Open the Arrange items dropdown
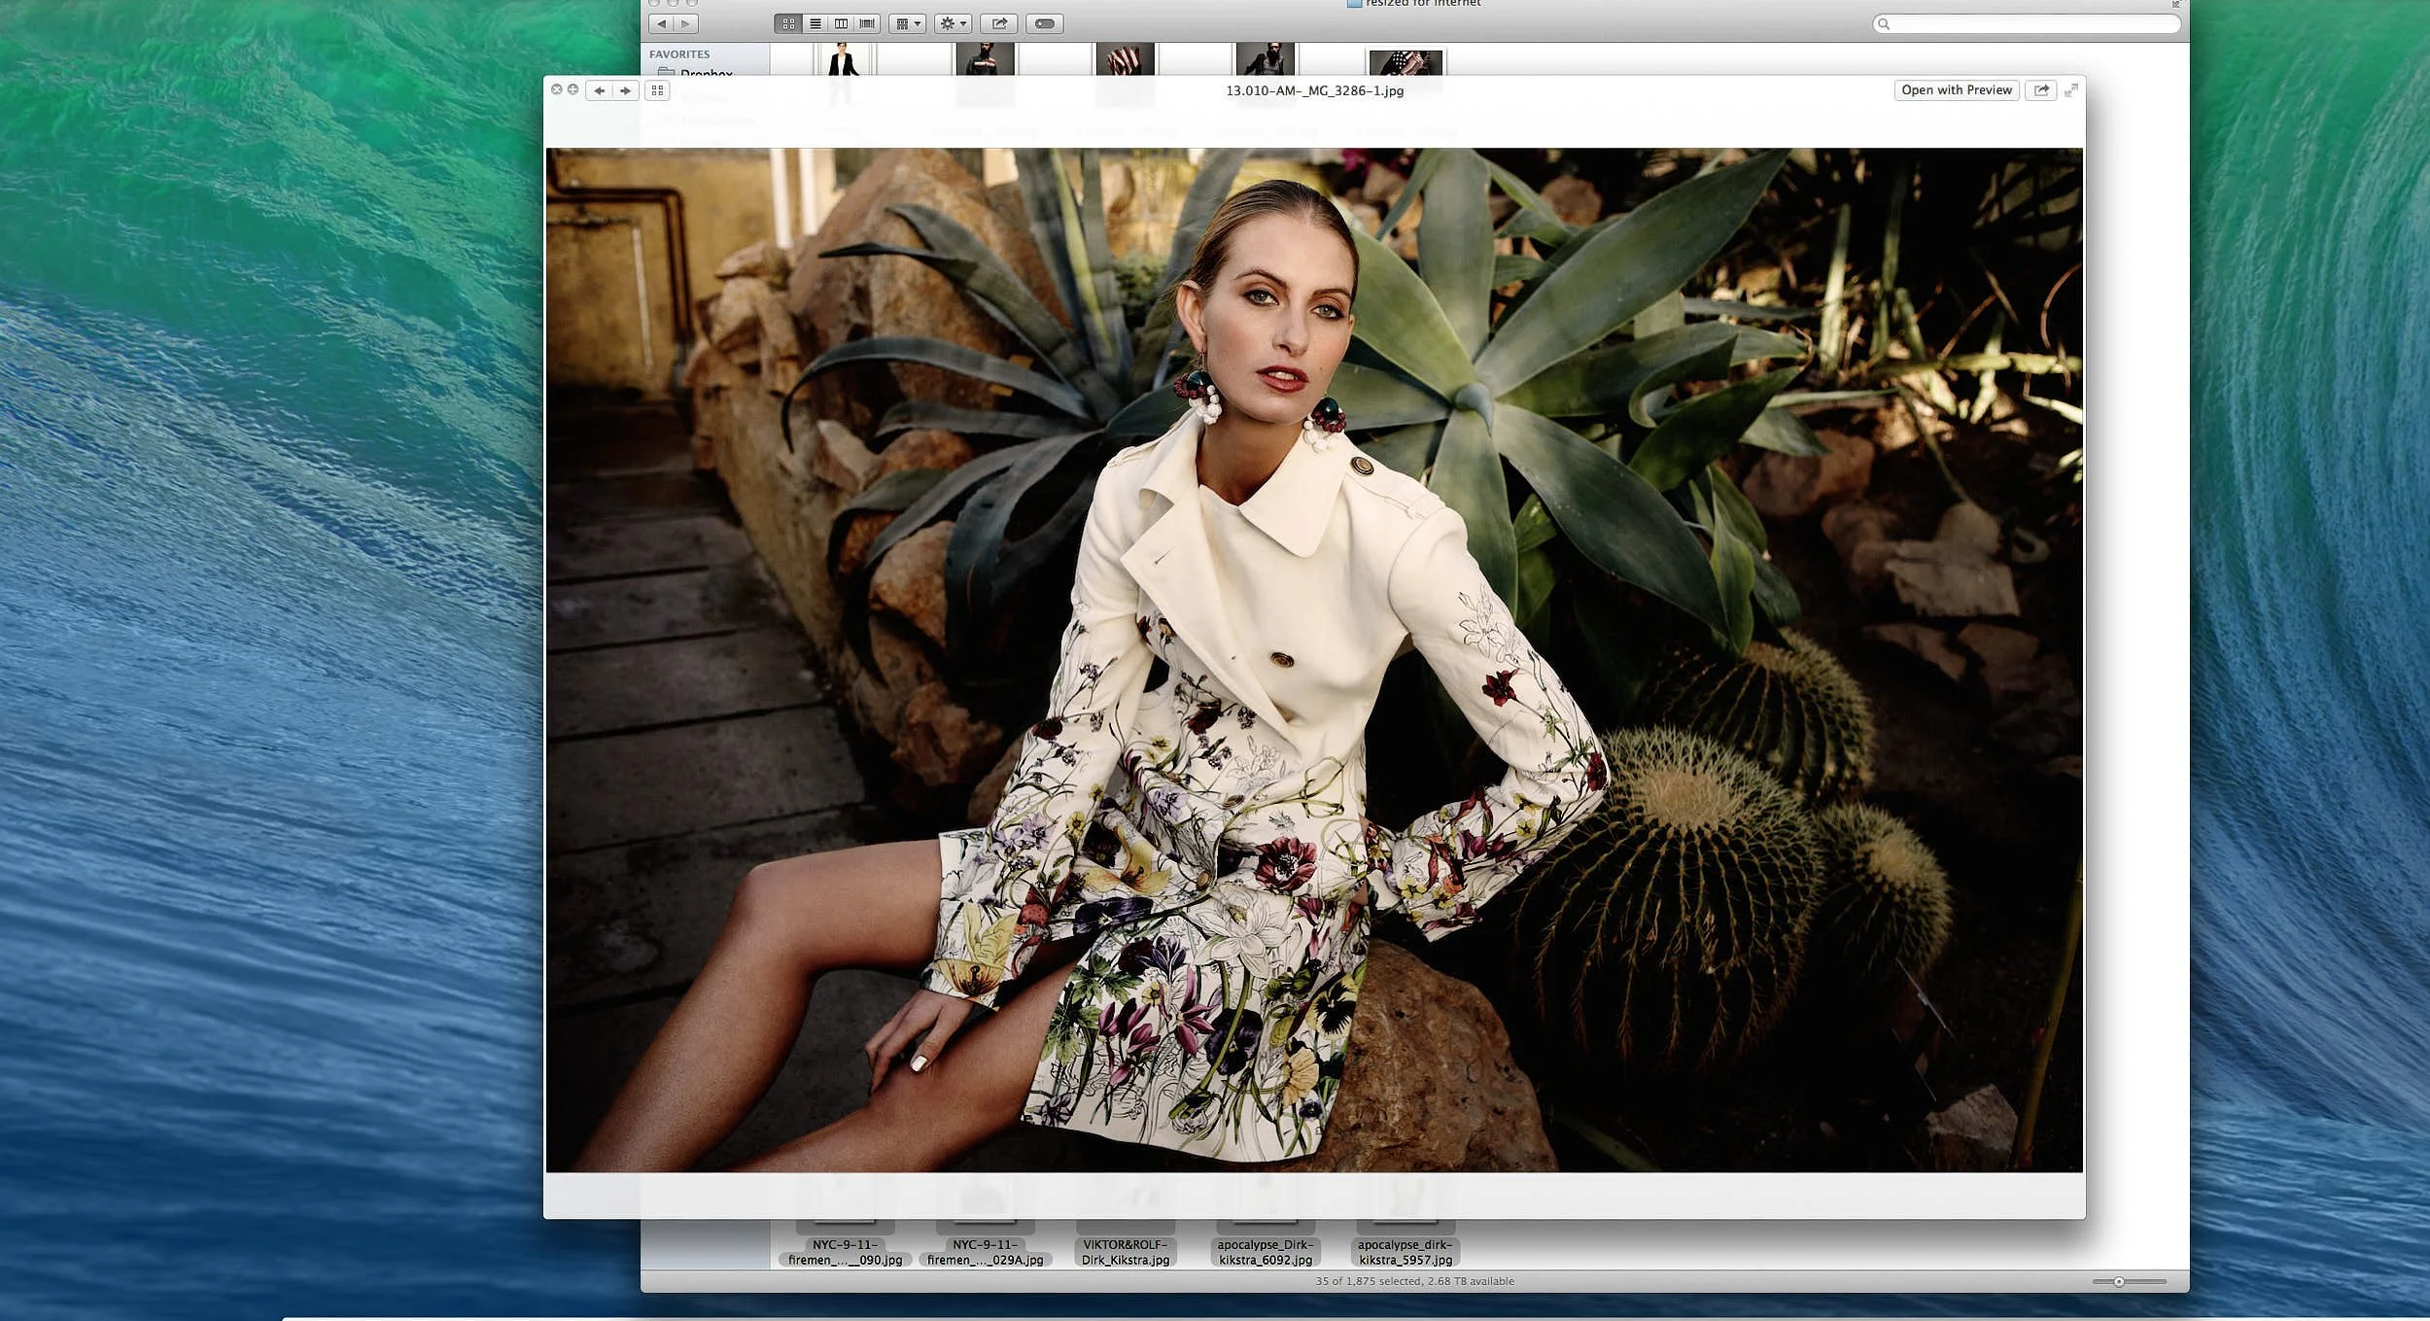Viewport: 2430px width, 1321px height. (x=907, y=24)
